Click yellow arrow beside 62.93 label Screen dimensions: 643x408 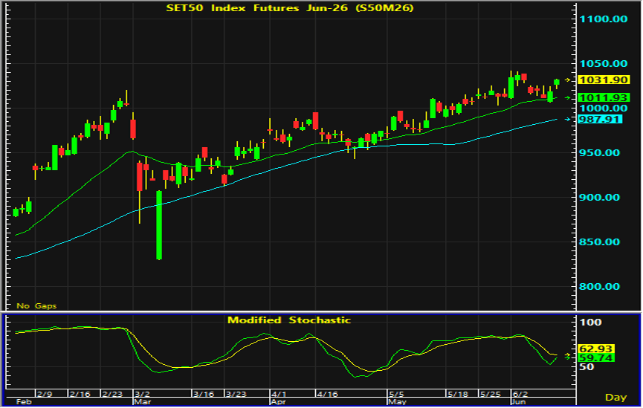click(568, 355)
